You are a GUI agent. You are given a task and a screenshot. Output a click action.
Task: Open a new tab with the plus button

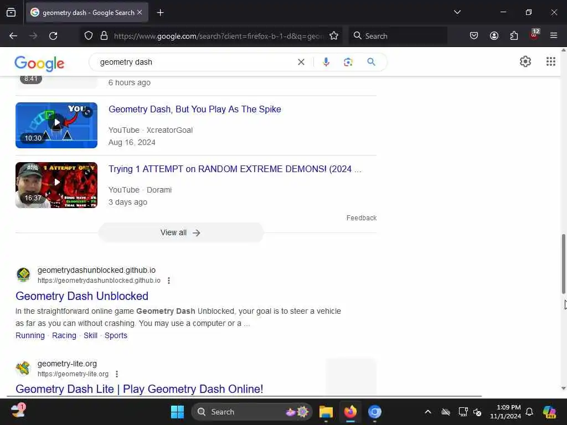tap(160, 13)
